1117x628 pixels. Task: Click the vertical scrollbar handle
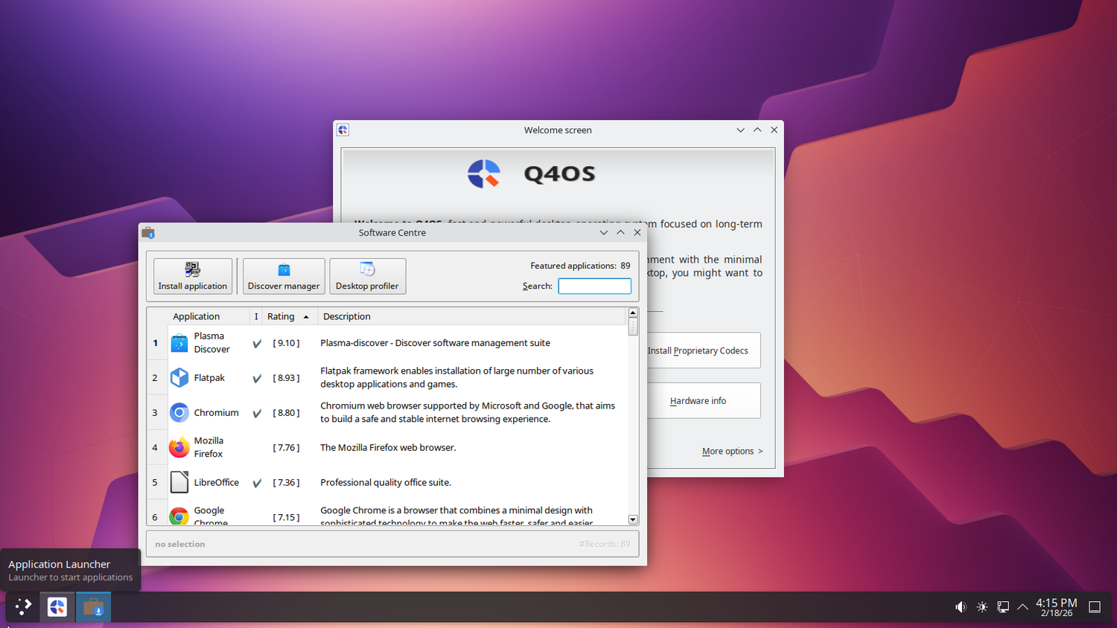click(633, 327)
